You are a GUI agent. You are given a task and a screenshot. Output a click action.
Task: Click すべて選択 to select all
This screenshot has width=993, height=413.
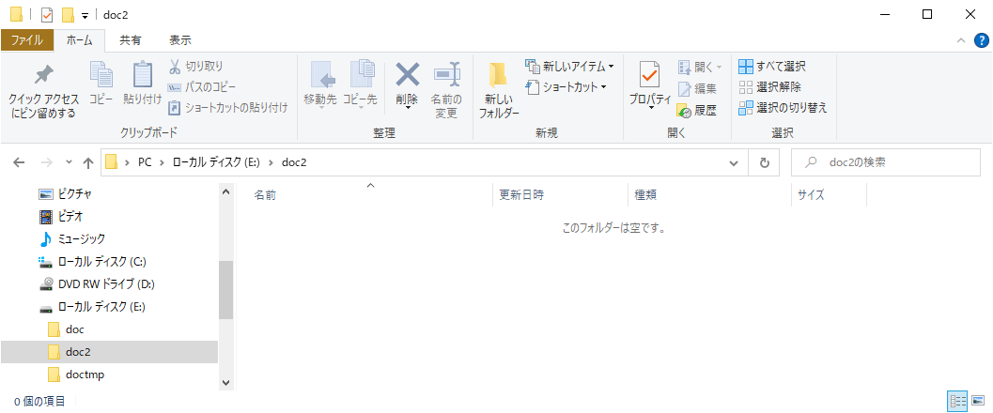[x=772, y=67]
